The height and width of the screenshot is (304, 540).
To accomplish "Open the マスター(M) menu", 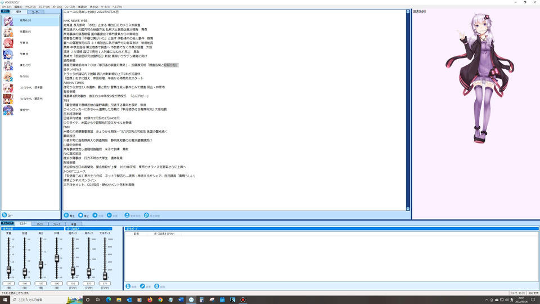I will [44, 7].
